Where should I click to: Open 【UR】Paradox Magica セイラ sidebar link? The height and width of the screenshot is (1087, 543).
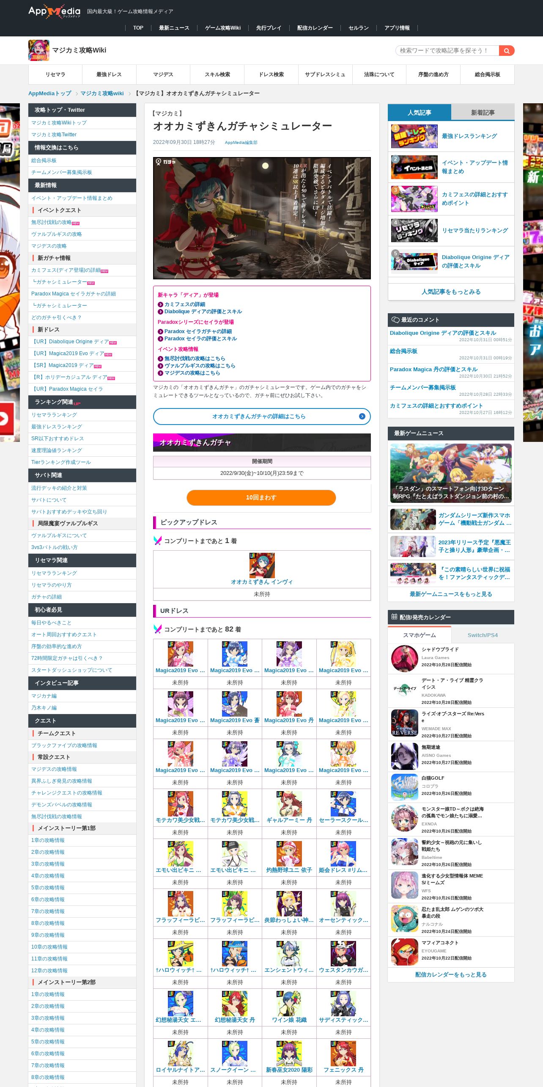[67, 389]
